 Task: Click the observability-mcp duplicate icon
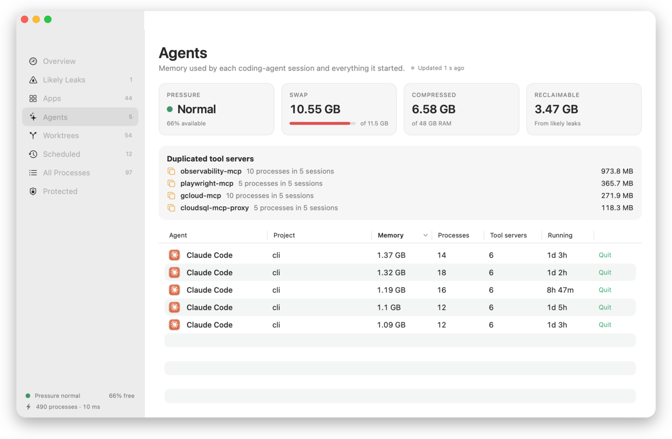171,171
